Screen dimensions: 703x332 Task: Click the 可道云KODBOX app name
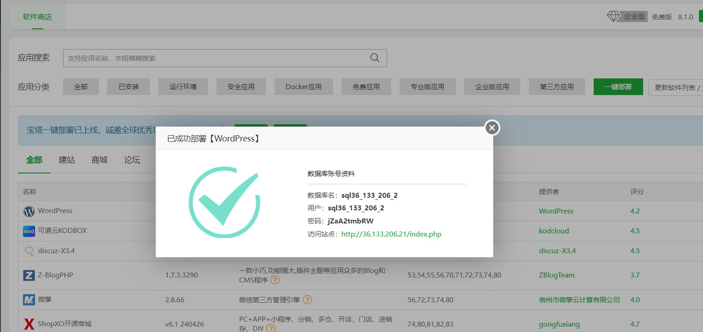63,231
